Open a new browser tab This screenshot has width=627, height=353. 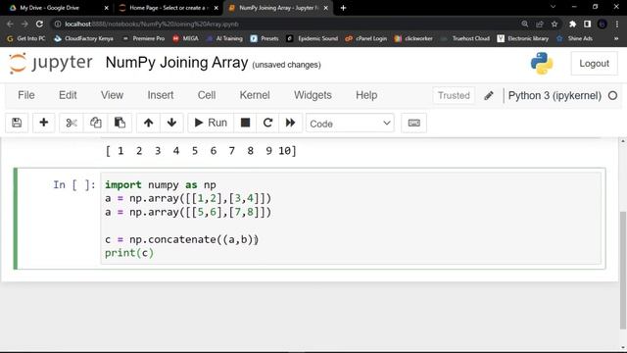[x=343, y=8]
